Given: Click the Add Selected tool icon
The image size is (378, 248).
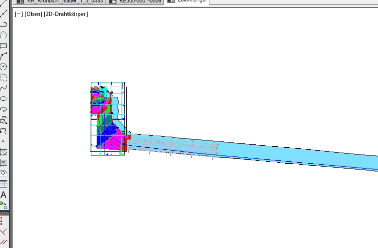Looking at the screenshot, I should pyautogui.click(x=3, y=205).
